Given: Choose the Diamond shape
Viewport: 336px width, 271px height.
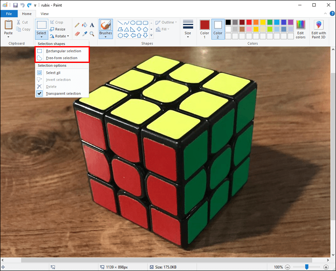Looking at the screenshot, I should [139, 29].
